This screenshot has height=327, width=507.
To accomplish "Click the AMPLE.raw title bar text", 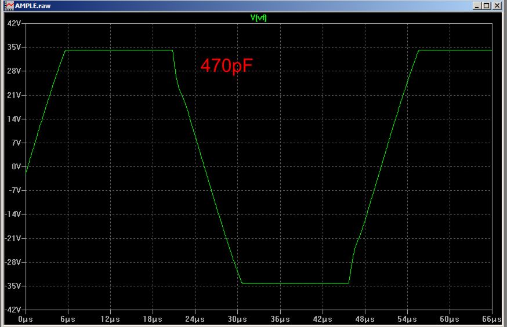I will click(32, 6).
